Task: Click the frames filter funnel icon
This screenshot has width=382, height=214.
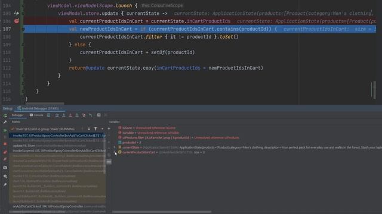Action: click(95, 129)
